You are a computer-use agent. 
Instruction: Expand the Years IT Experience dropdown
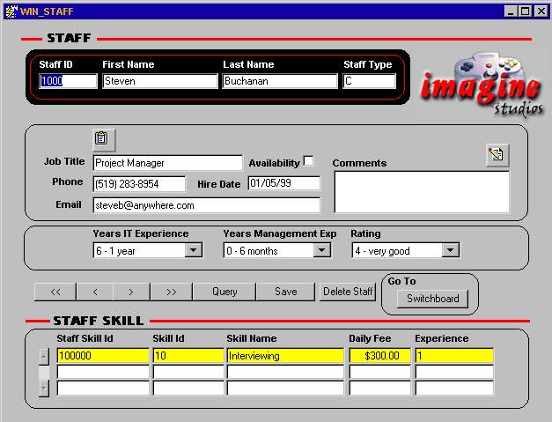194,251
